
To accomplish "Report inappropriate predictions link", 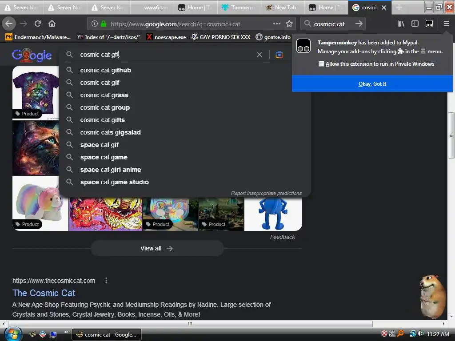I will pos(266,193).
